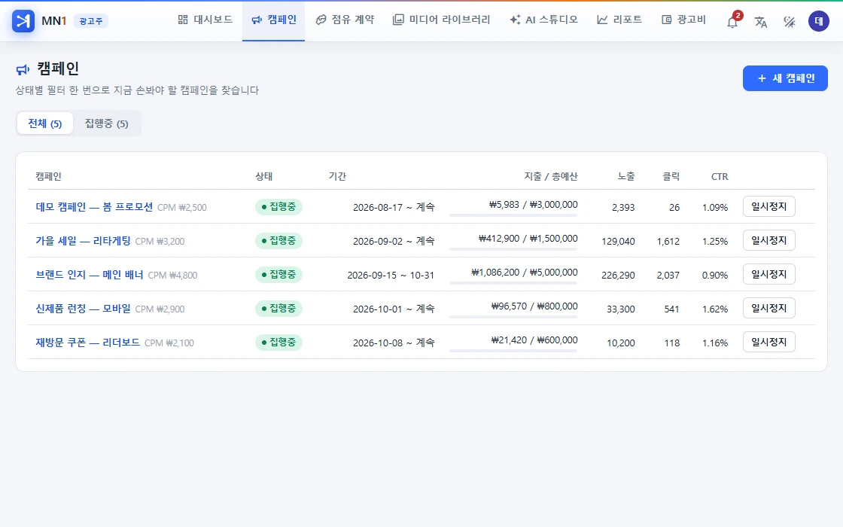Open 브랜드 인지 — 메인 배너 campaign
This screenshot has width=843, height=527.
click(x=90, y=275)
